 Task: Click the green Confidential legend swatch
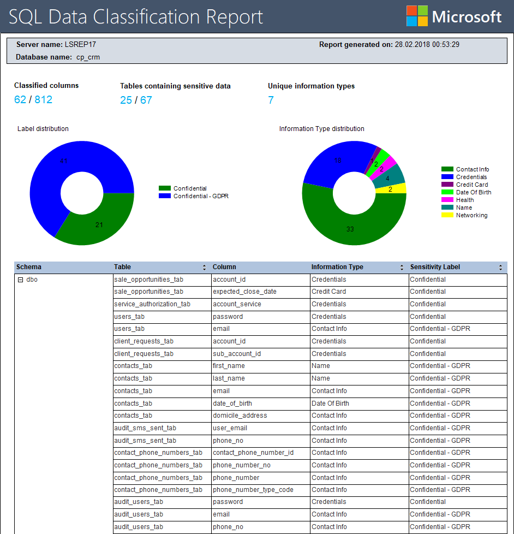pyautogui.click(x=165, y=189)
